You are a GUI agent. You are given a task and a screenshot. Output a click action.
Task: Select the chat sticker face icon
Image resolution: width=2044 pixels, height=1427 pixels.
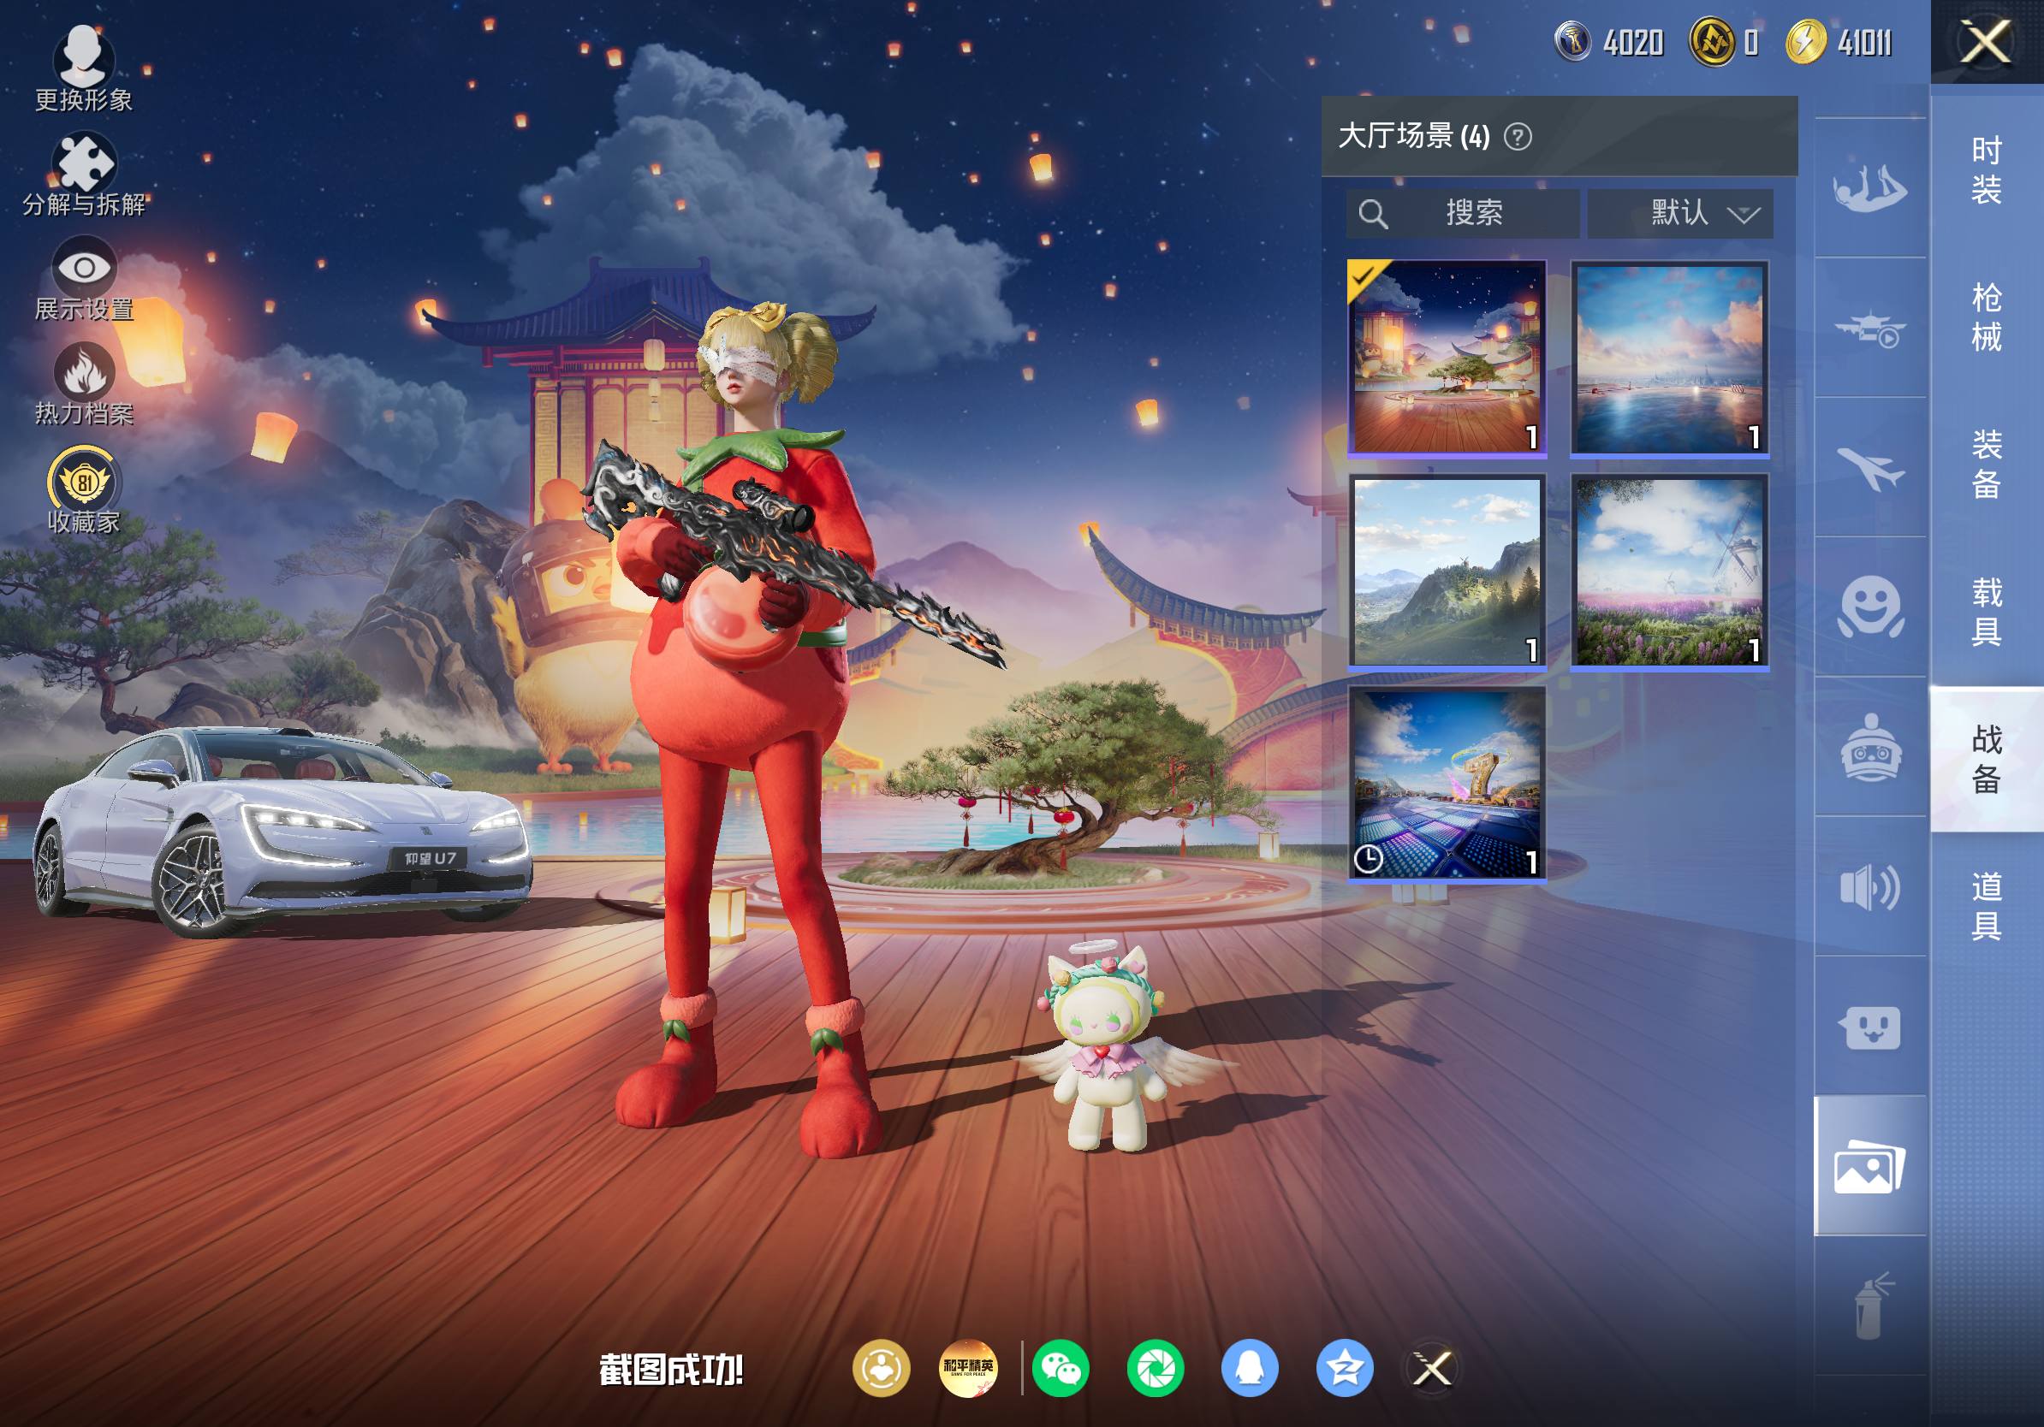pyautogui.click(x=1869, y=1027)
